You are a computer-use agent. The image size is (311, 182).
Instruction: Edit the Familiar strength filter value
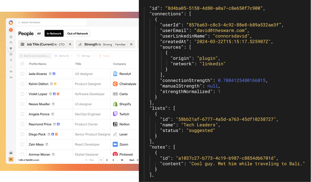pyautogui.click(x=121, y=44)
